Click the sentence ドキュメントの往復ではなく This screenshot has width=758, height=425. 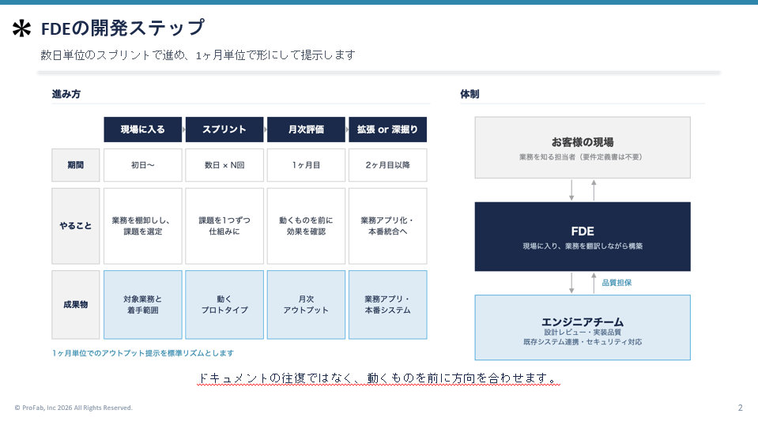tap(379, 378)
